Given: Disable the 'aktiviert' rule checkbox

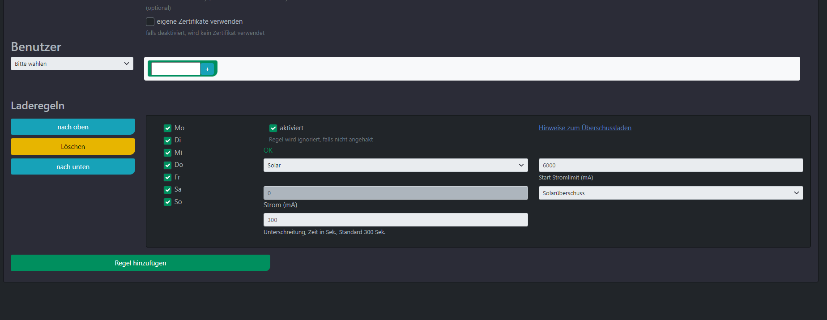Looking at the screenshot, I should click(x=273, y=128).
